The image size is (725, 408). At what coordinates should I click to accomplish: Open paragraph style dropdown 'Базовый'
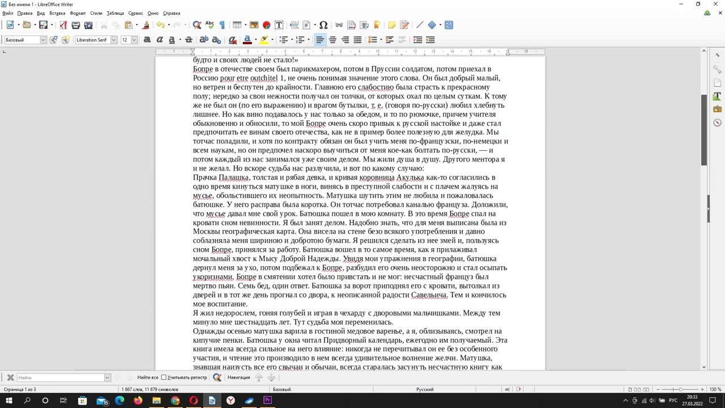pos(42,40)
